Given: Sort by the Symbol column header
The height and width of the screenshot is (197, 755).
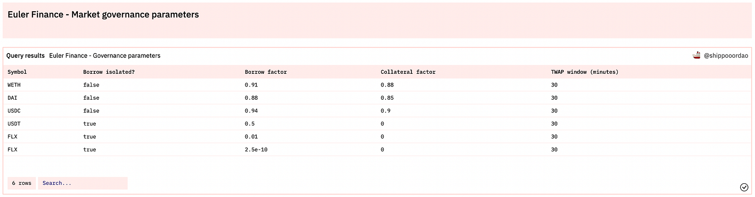Looking at the screenshot, I should [x=17, y=72].
